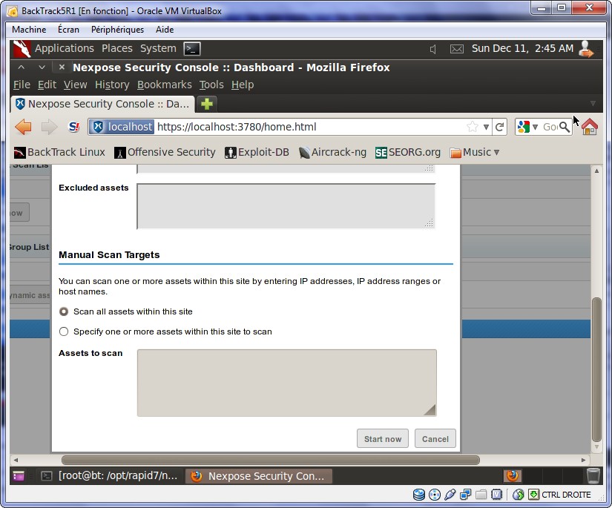Open the SEORG.org bookmark
Image resolution: width=612 pixels, height=508 pixels.
pos(408,152)
